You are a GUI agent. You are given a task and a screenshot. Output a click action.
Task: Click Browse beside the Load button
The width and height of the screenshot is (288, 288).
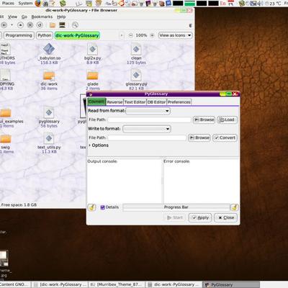204,120
